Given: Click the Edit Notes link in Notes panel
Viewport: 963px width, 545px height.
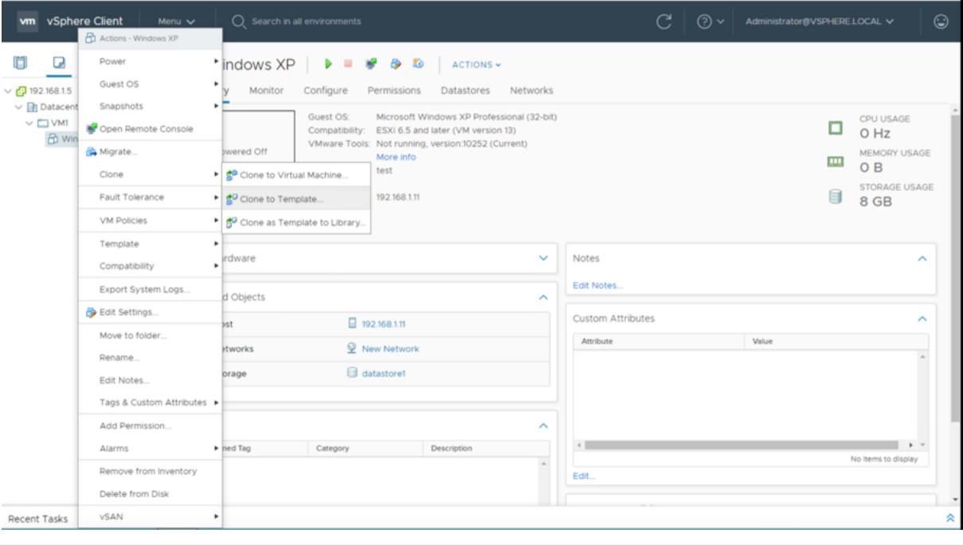Looking at the screenshot, I should click(x=597, y=286).
